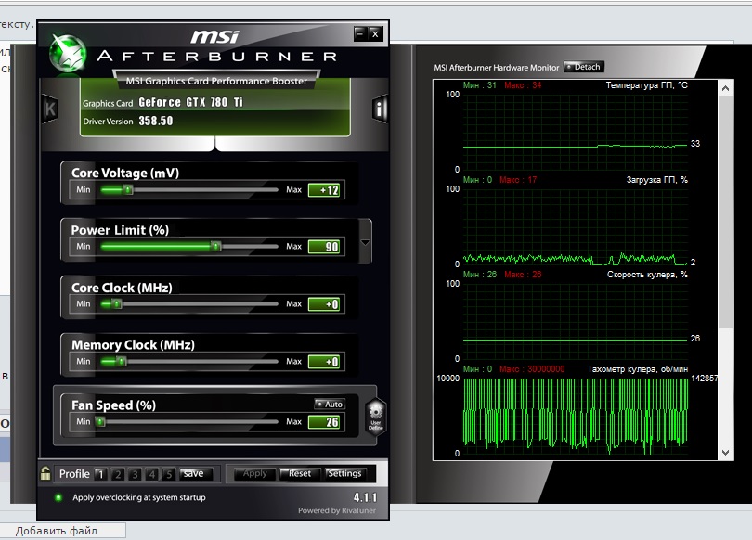Select Profile slot 4

[152, 474]
